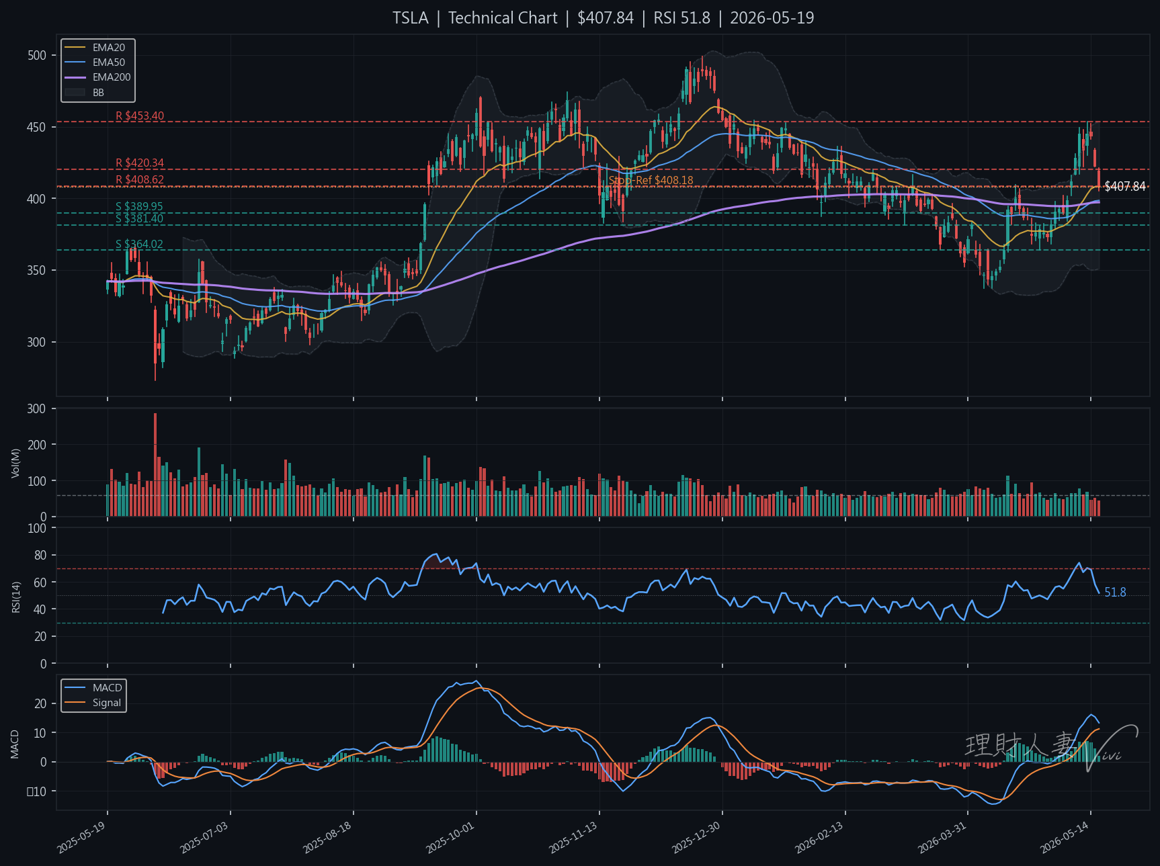The image size is (1160, 866).
Task: Click the 400 tick on the price axis
Action: [37, 199]
